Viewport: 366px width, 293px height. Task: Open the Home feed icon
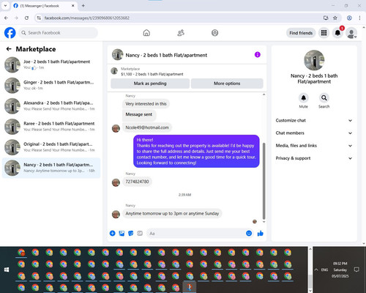pos(146,33)
